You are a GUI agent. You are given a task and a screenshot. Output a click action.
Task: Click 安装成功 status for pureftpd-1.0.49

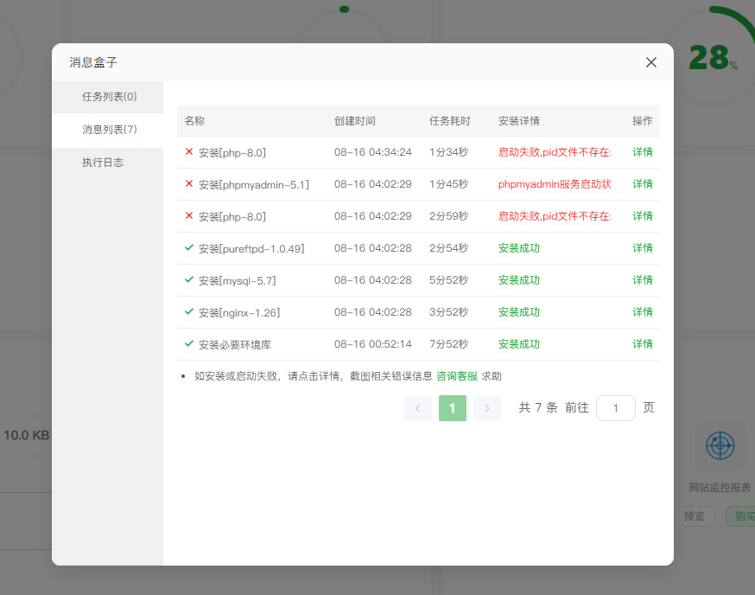pyautogui.click(x=518, y=248)
